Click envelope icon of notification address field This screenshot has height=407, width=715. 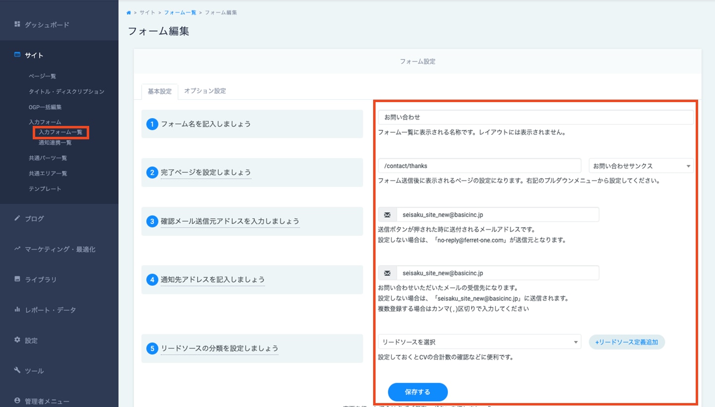pyautogui.click(x=387, y=273)
